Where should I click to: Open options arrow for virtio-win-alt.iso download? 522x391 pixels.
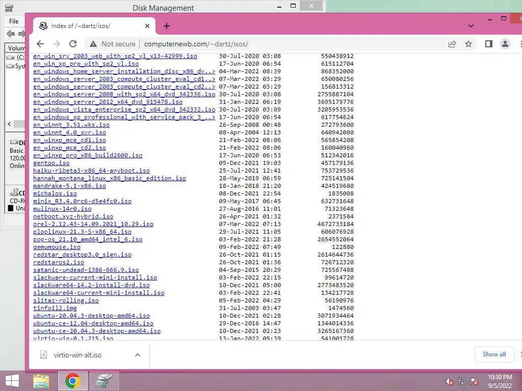[138, 355]
